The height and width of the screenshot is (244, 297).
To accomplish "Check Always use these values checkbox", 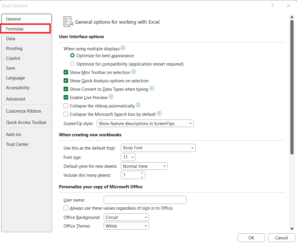I will (x=66, y=208).
